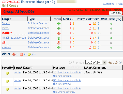Click warning severity icon for XDB schema alert
The image size is (123, 94).
pos(7,73)
